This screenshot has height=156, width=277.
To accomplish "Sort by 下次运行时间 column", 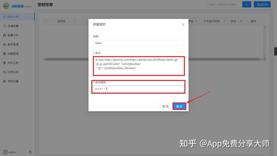I will (x=225, y=21).
